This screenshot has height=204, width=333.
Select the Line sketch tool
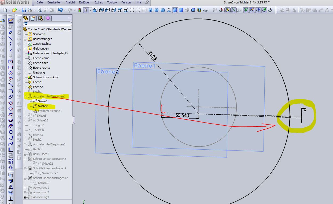[11, 38]
